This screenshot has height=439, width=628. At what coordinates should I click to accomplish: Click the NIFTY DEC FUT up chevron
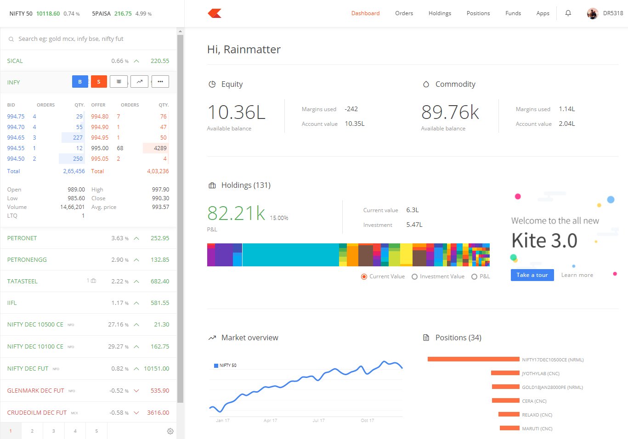point(136,369)
